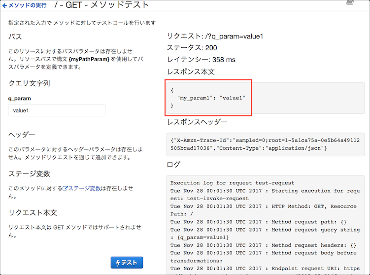Click the ステータス: 200 text

coord(192,48)
